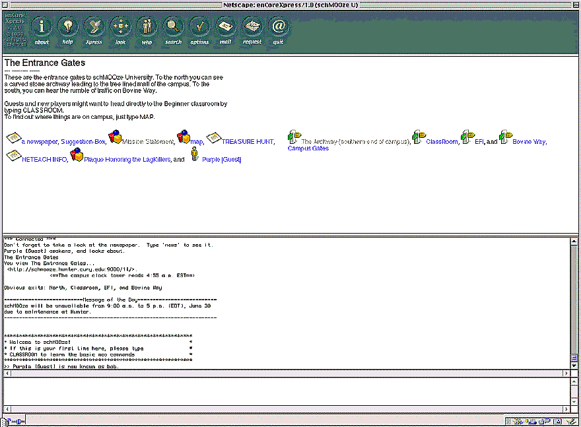Viewport: 581px width, 427px height.
Task: Click the person icon beside Purple [Guest]
Action: tap(195, 154)
